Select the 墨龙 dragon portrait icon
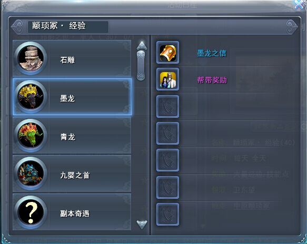The height and width of the screenshot is (244, 307). 31,97
